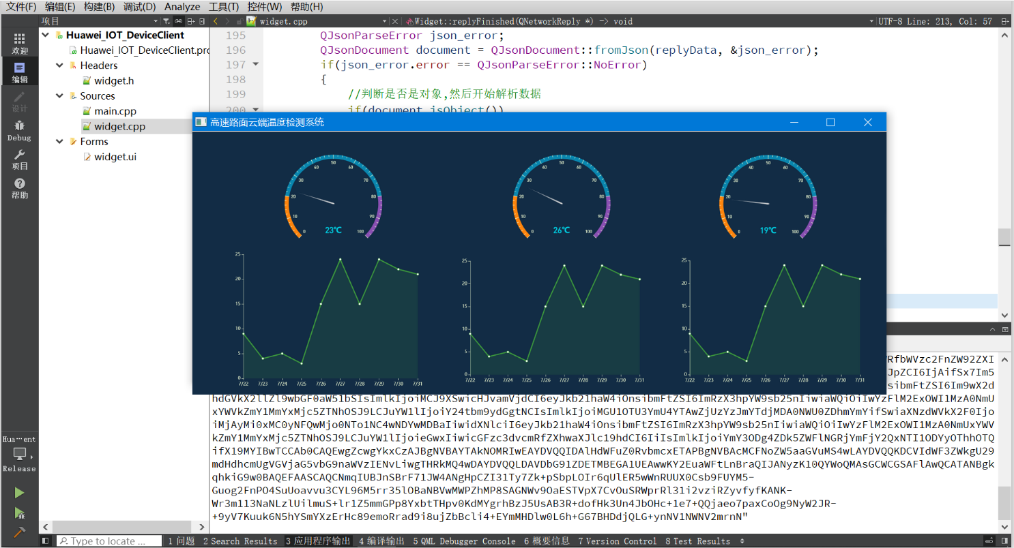Open the QML Debugger Console pane

pyautogui.click(x=464, y=541)
